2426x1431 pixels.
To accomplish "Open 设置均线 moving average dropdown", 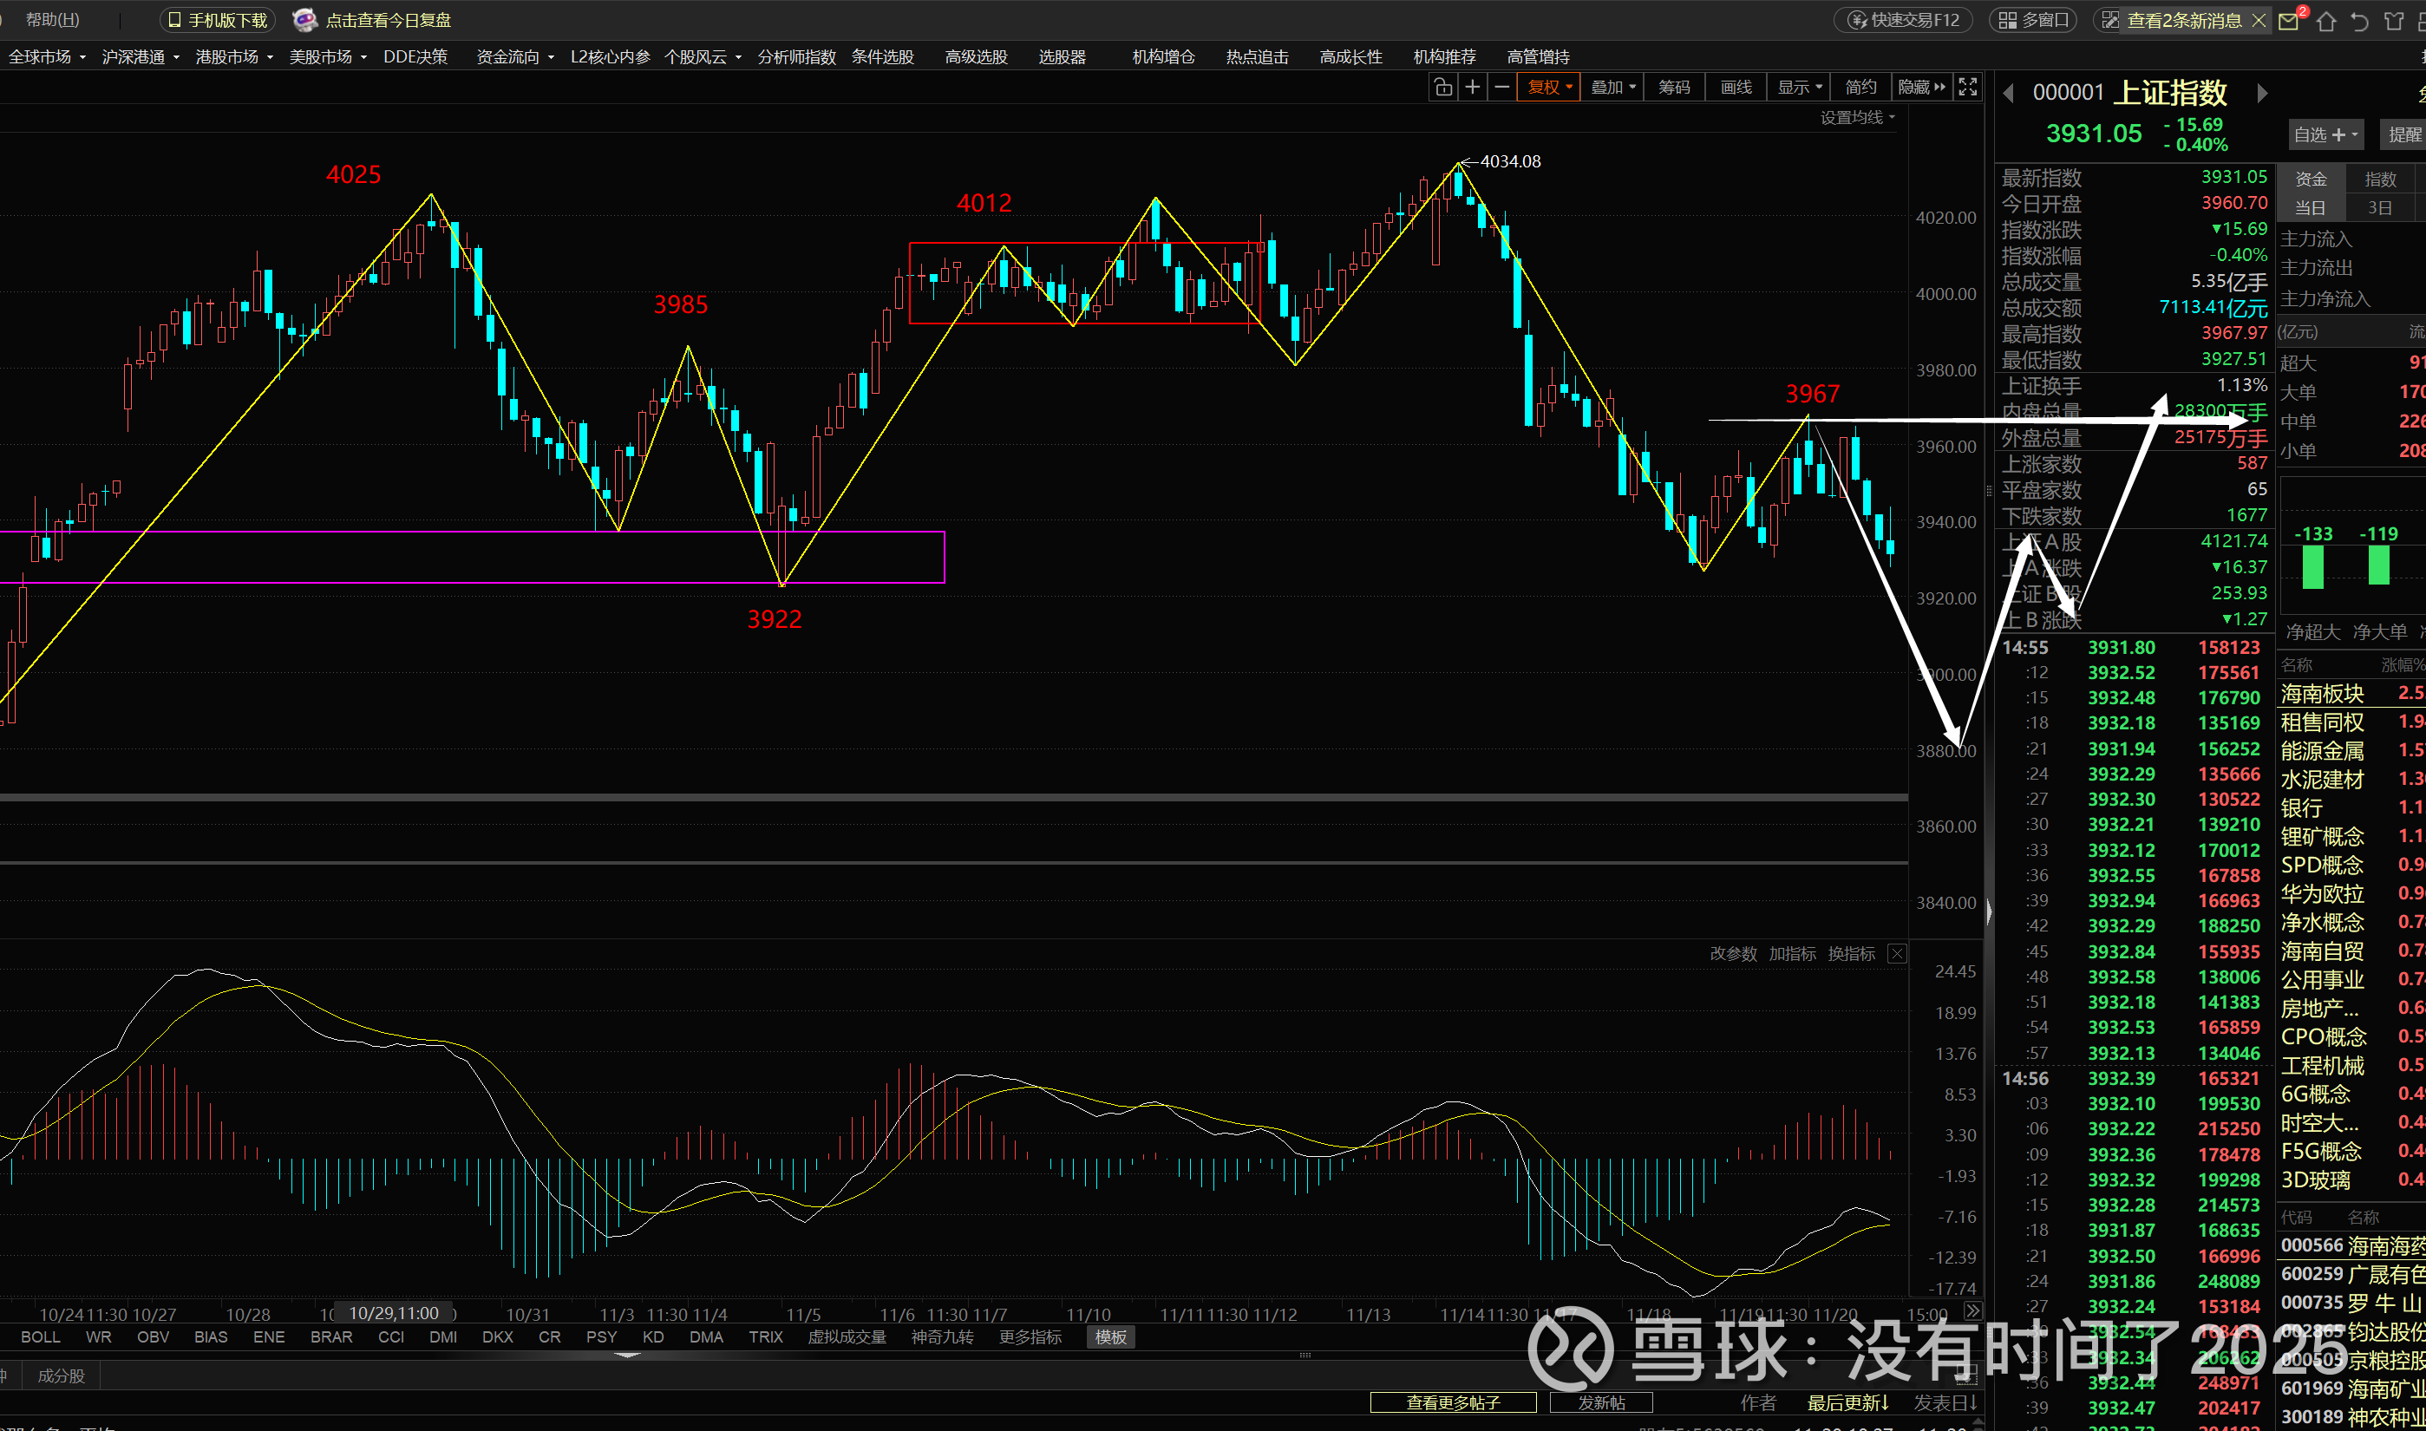I will (x=1857, y=118).
